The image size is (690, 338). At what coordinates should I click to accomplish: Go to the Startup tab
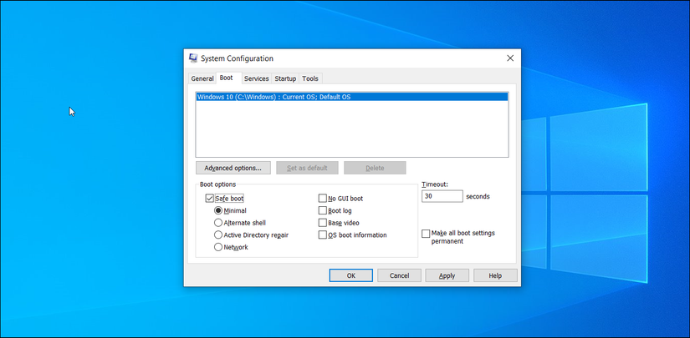tap(285, 78)
